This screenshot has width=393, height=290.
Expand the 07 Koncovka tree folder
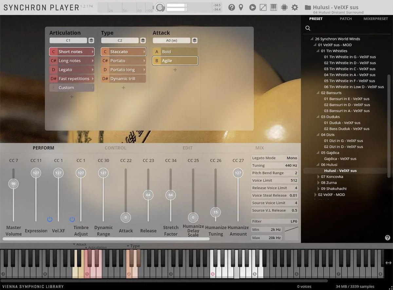[x=318, y=177]
